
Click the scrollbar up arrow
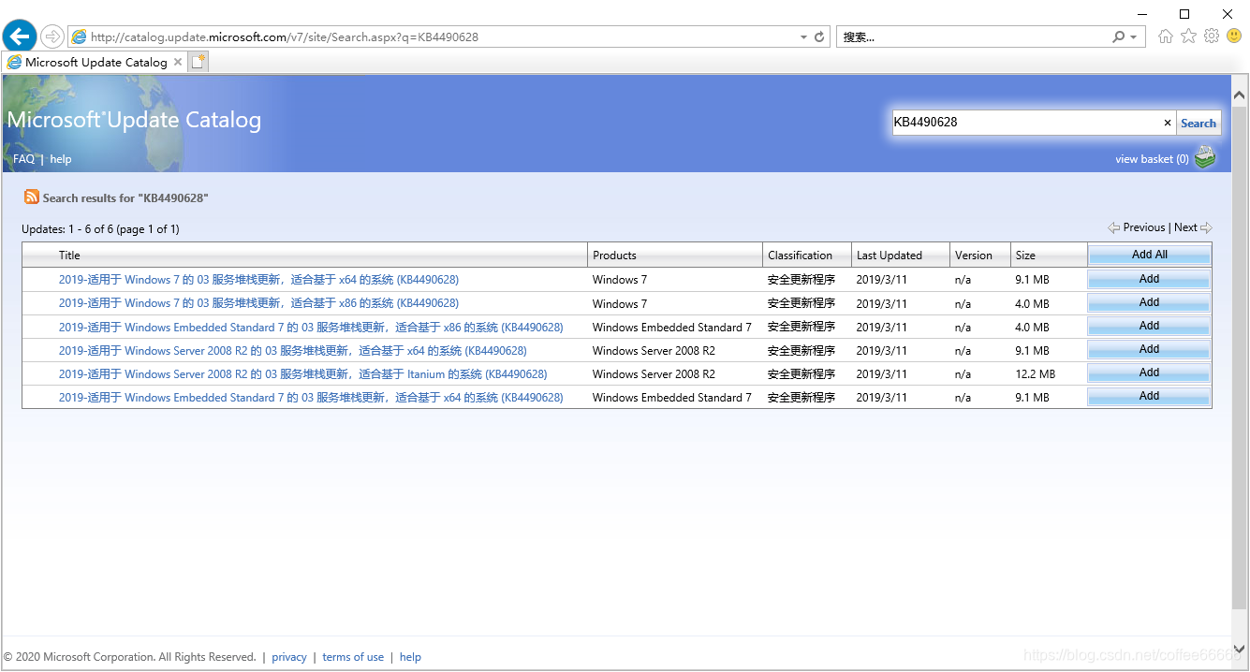click(x=1240, y=95)
